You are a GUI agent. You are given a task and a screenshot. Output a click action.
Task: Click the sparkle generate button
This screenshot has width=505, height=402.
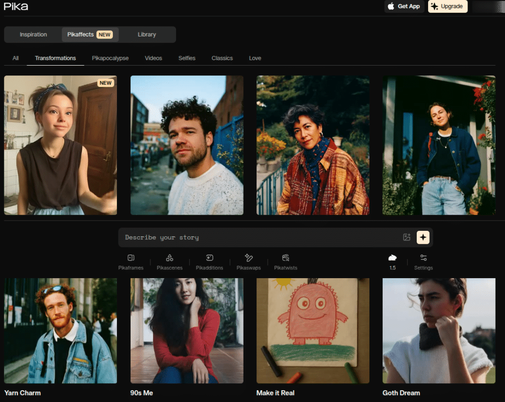[x=423, y=237]
